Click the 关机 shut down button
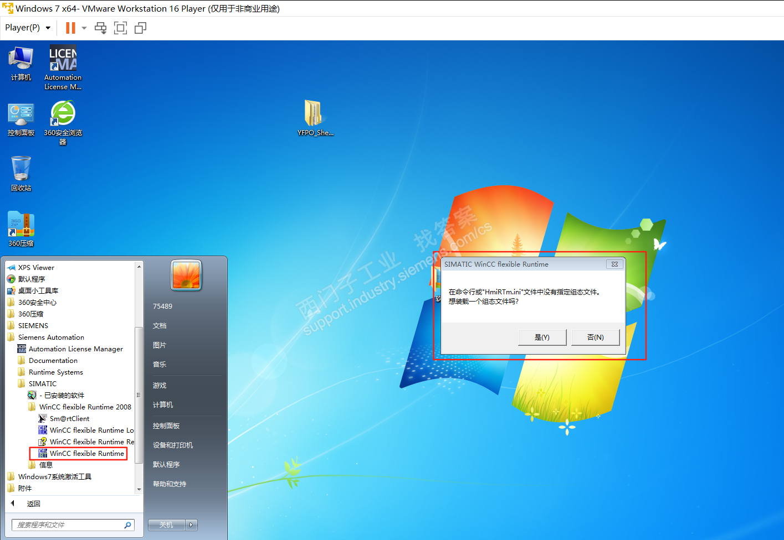Screen dimensions: 784x540 [167, 525]
